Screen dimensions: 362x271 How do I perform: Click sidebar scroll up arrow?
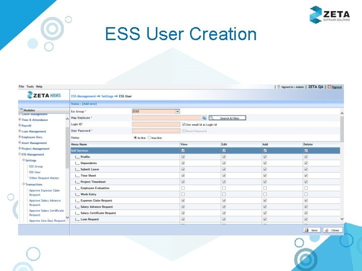67,119
